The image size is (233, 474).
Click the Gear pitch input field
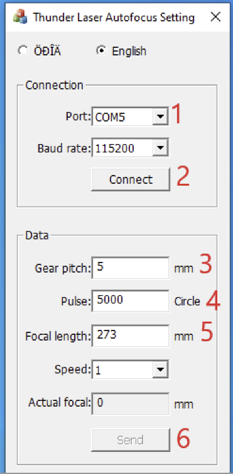(131, 268)
